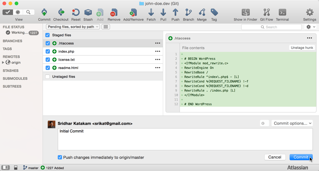Screen dimensions: 319x171
Task: Disable Push changes immediately to origin/master
Action: (x=60, y=157)
